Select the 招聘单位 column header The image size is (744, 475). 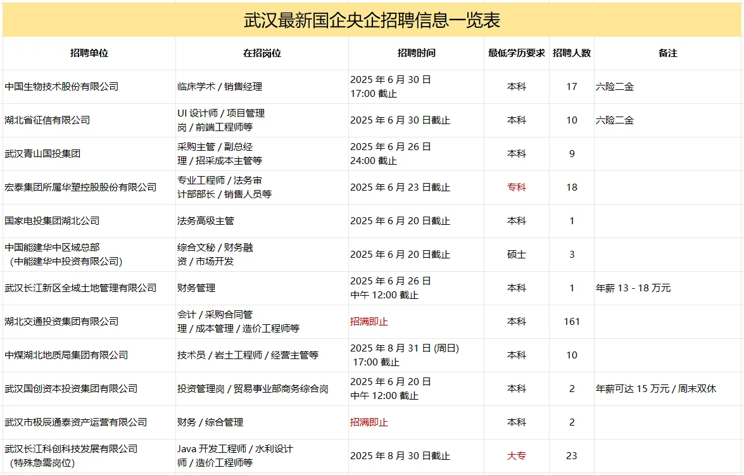89,53
